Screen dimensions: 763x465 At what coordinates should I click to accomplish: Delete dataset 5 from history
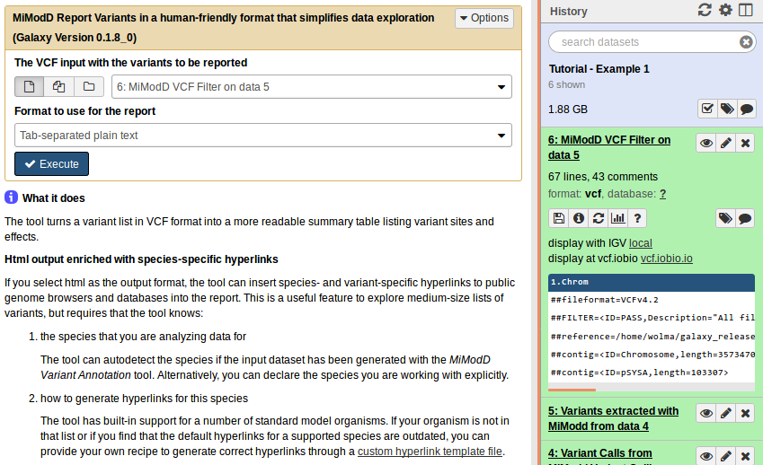(x=745, y=413)
